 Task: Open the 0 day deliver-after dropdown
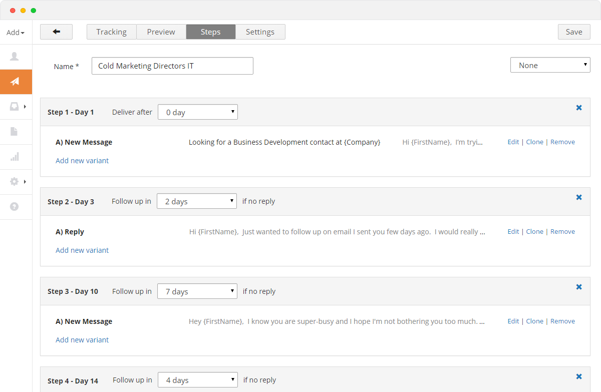198,112
